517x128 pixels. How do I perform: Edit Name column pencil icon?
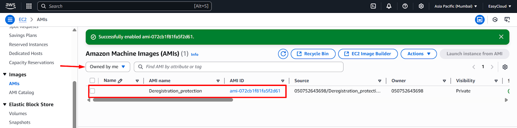point(120,81)
